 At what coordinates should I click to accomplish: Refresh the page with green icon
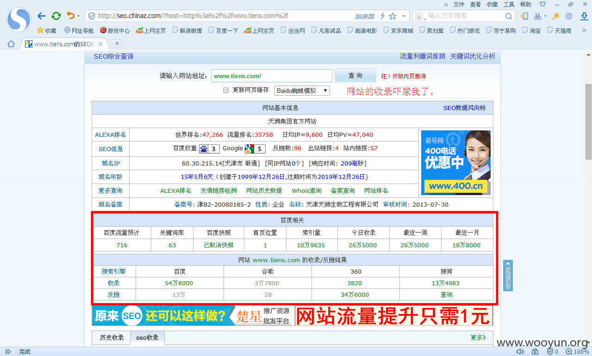(x=56, y=16)
